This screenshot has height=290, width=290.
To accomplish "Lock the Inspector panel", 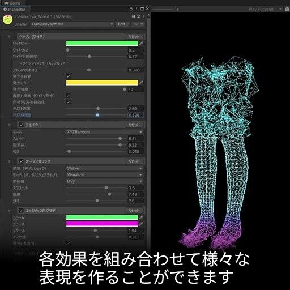I will (x=131, y=8).
